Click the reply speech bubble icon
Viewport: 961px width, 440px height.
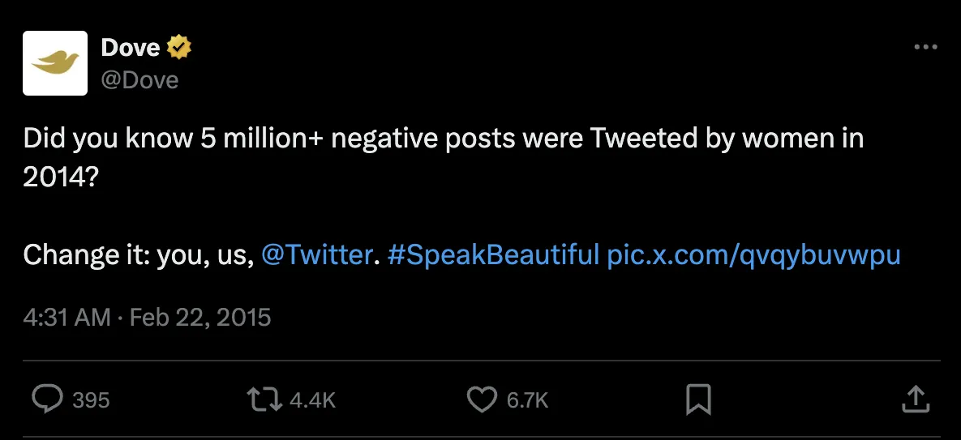coord(47,399)
